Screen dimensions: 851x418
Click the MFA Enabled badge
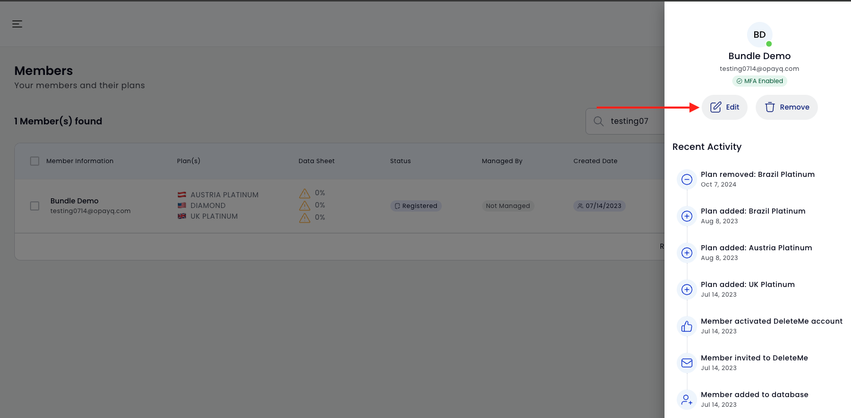[760, 81]
